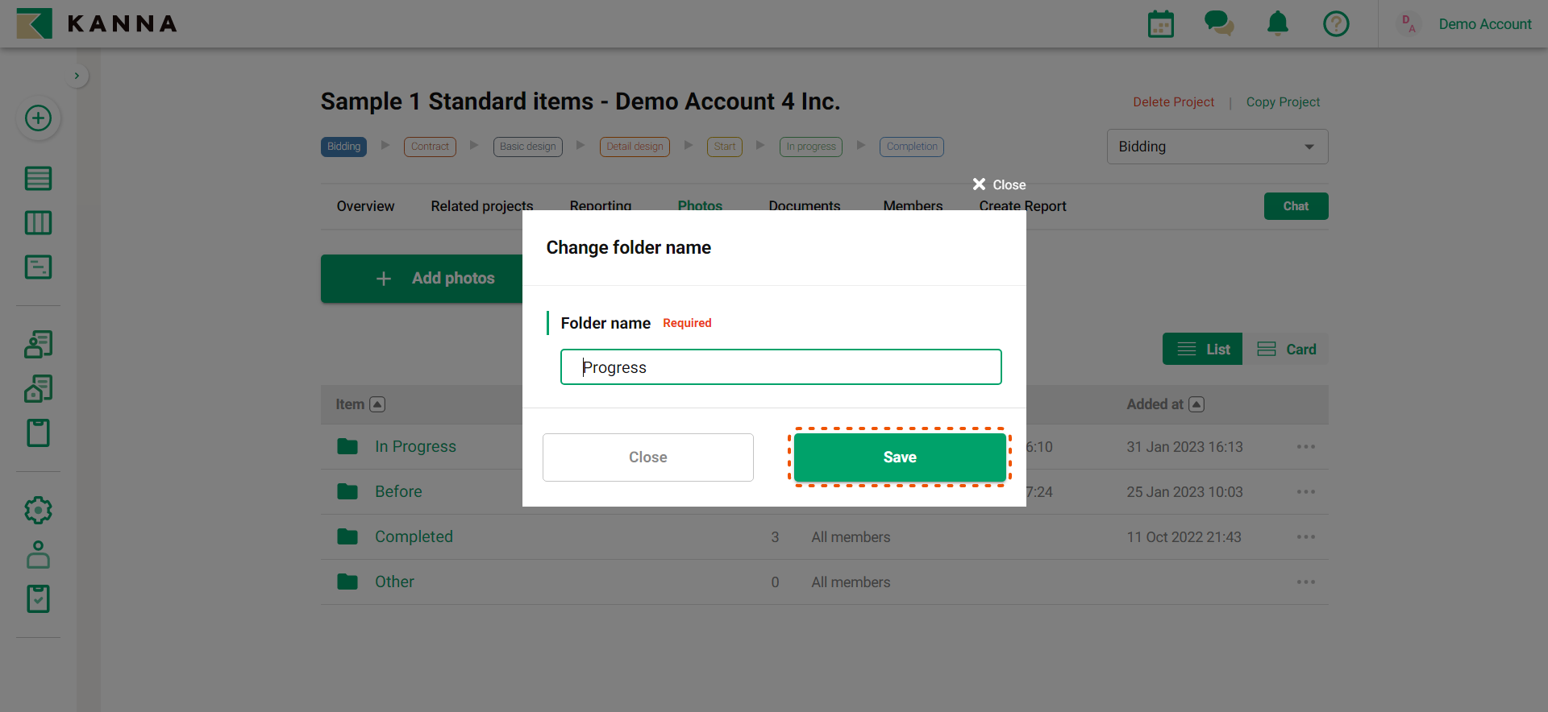
Task: Click the circled plus icon in sidebar
Action: [x=38, y=118]
